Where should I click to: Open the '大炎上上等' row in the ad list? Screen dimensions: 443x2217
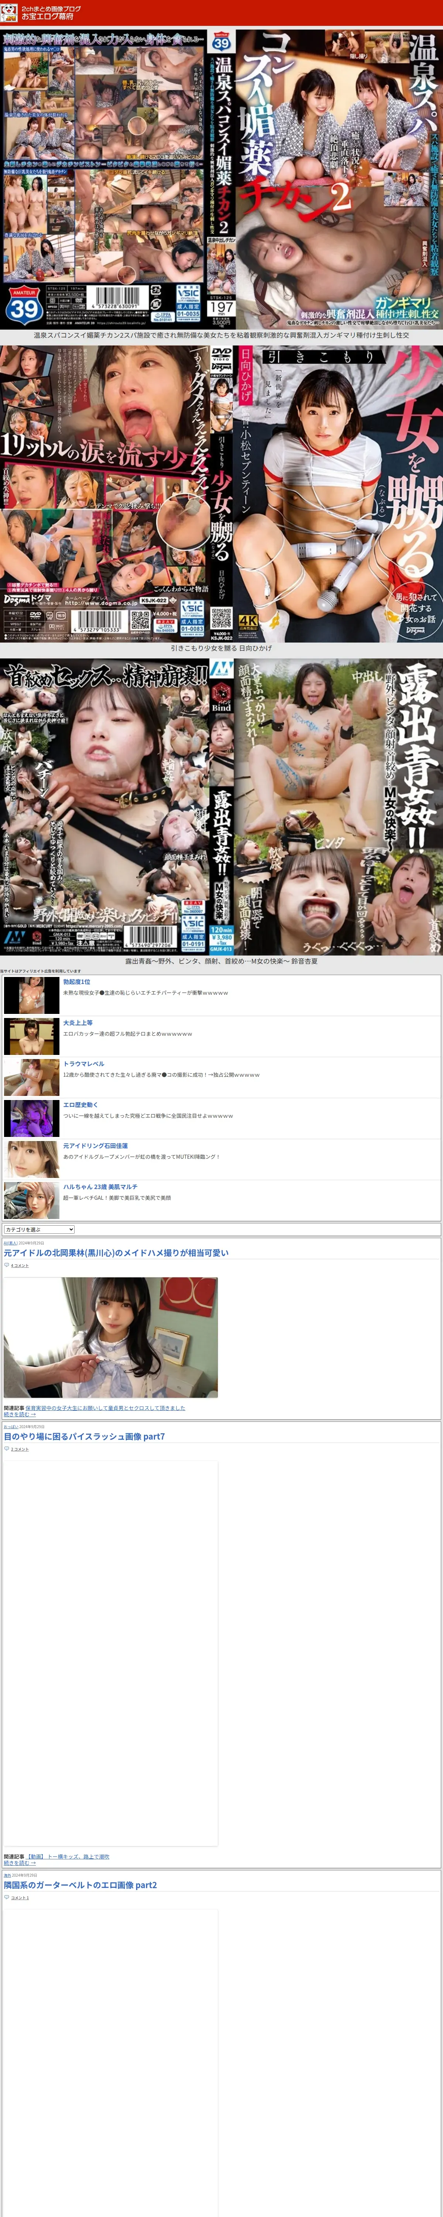point(222,1036)
